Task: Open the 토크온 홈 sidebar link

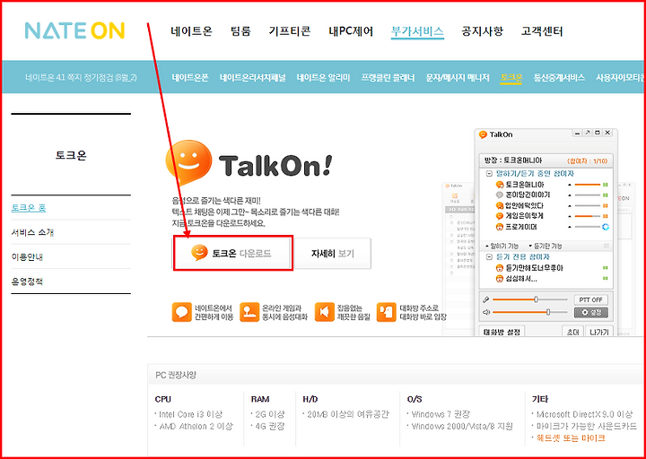Action: coord(29,208)
